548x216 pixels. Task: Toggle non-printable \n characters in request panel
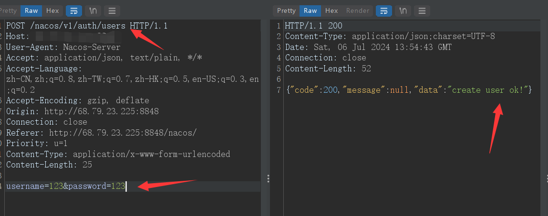(93, 11)
